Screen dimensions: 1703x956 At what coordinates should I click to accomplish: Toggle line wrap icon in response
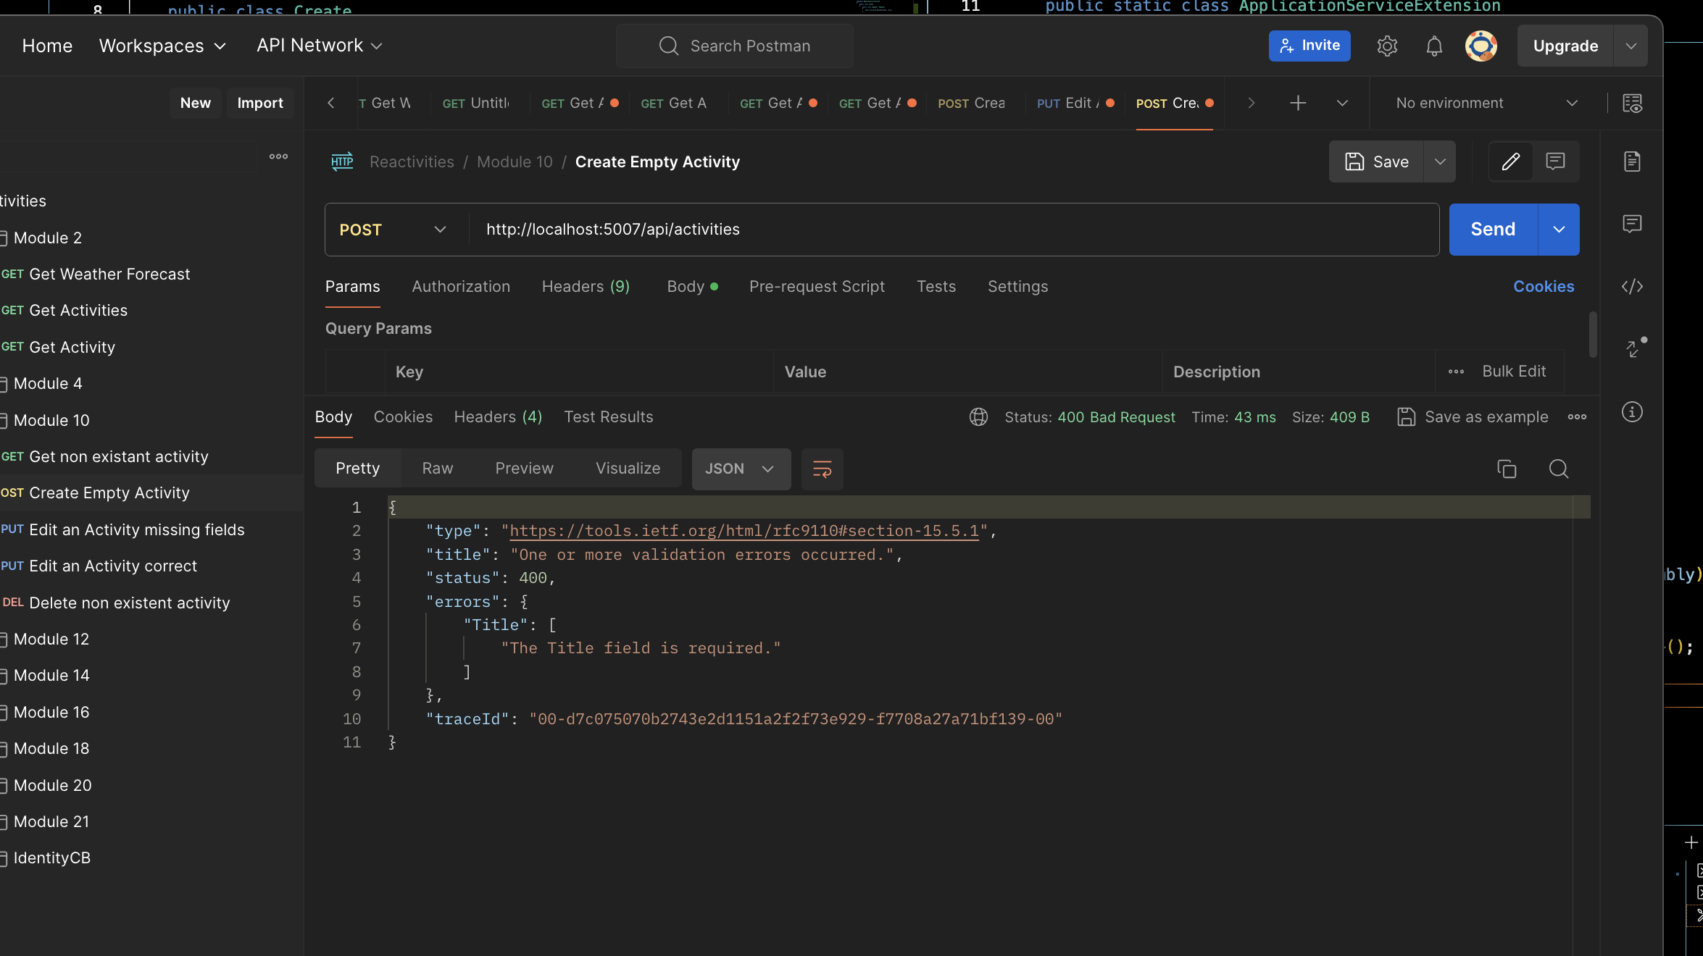click(822, 469)
